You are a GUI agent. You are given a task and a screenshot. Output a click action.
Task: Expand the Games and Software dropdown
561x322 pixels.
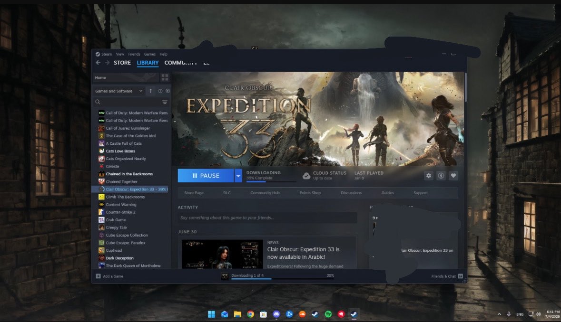[x=118, y=91]
